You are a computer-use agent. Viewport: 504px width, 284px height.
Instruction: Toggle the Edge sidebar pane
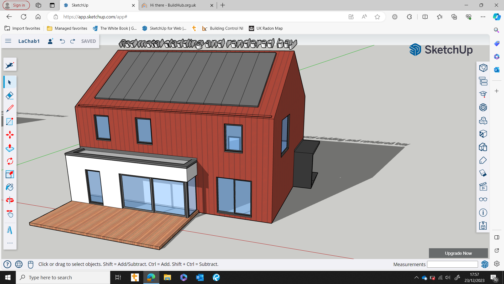pos(497,237)
